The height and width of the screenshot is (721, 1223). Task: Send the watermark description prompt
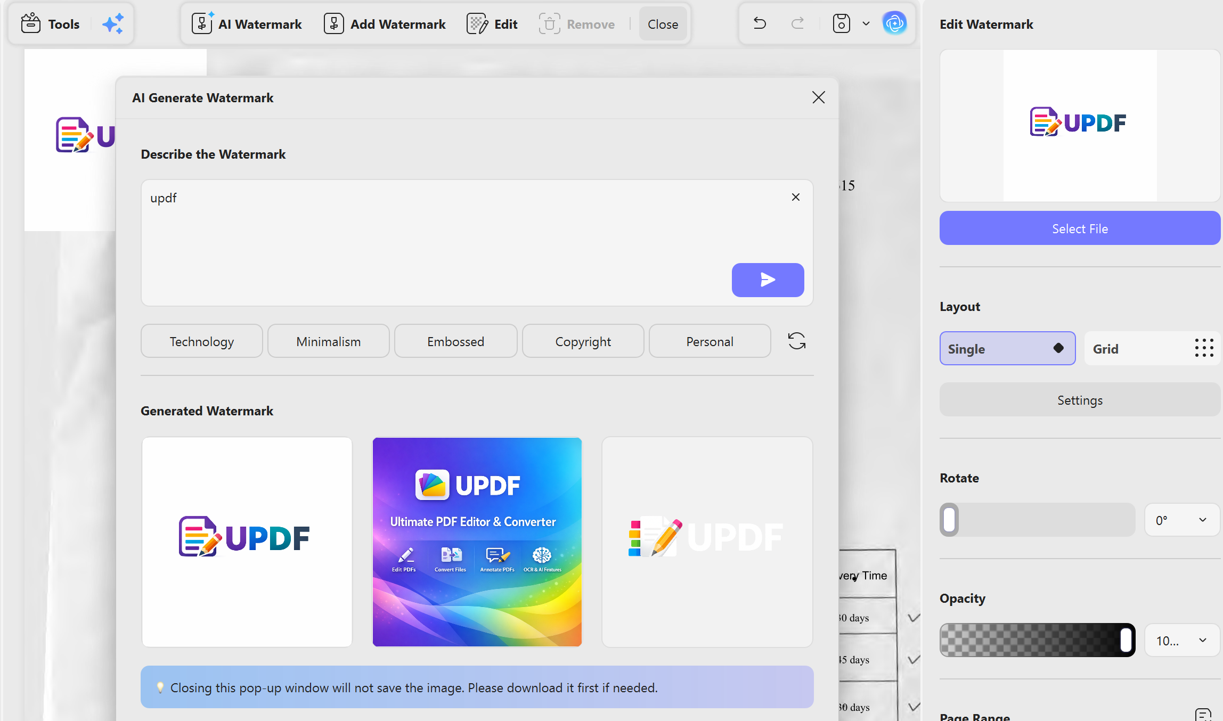(x=768, y=280)
